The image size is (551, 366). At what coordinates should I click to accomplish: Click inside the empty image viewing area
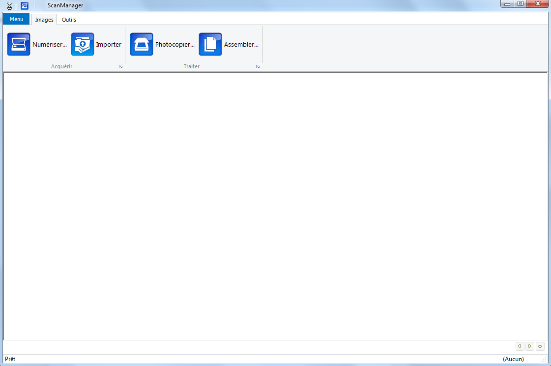point(275,206)
